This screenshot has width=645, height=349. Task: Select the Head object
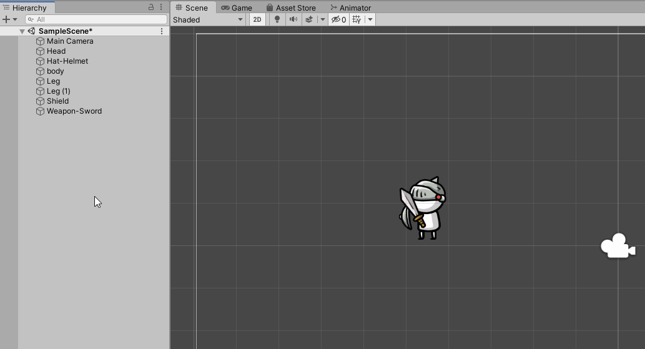click(x=56, y=51)
